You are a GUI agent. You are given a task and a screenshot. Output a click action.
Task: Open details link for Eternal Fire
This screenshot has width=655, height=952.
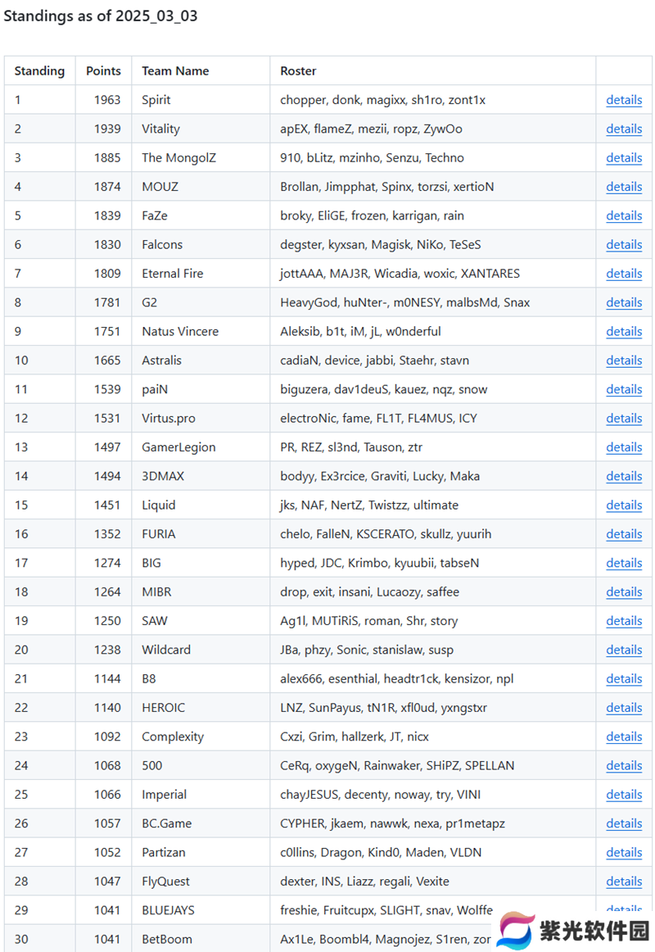(x=623, y=273)
